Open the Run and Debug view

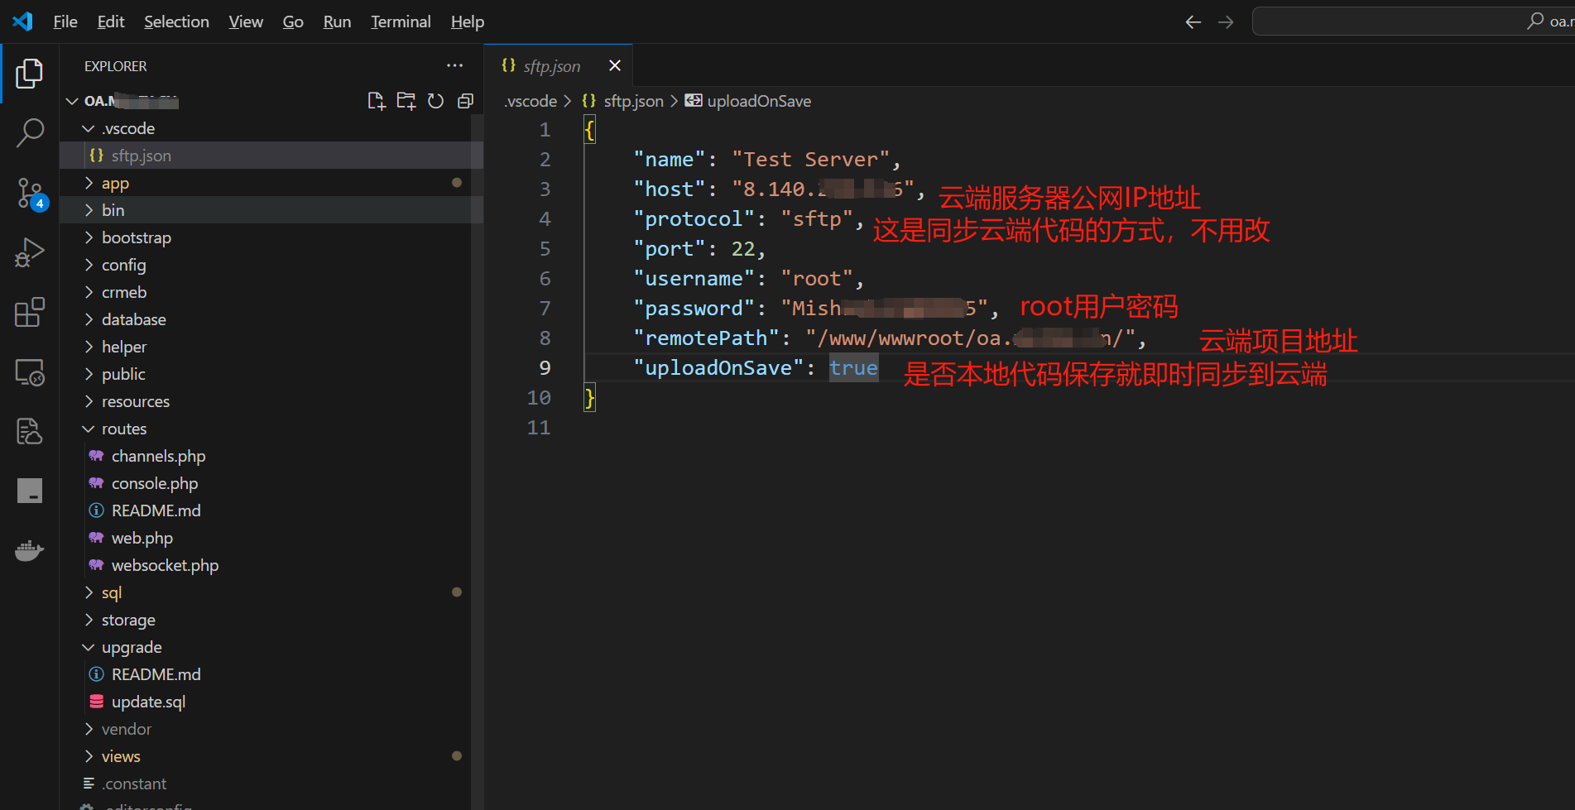coord(30,252)
